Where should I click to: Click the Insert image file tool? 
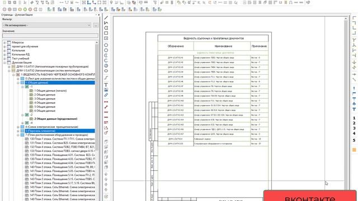pyautogui.click(x=106, y=90)
